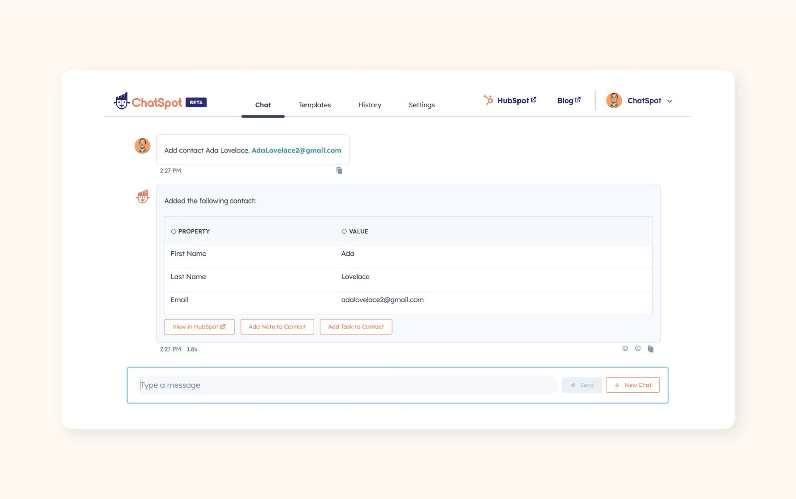This screenshot has width=796, height=499.
Task: Click View in HubSpot button
Action: pos(199,327)
